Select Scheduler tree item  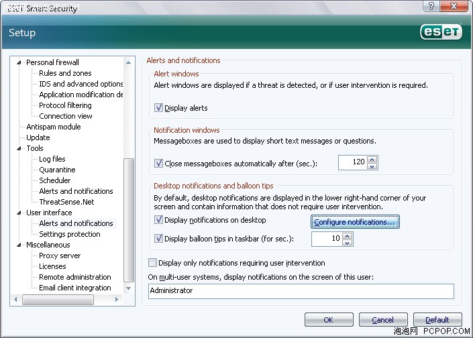[x=54, y=180]
